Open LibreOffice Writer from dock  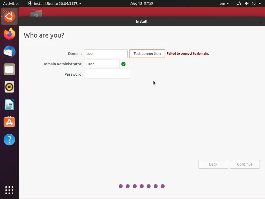(9, 104)
